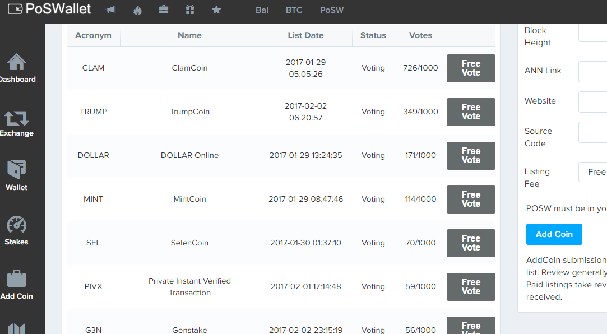The image size is (607, 334).
Task: Click the 70/1000 votes value
Action: [420, 243]
